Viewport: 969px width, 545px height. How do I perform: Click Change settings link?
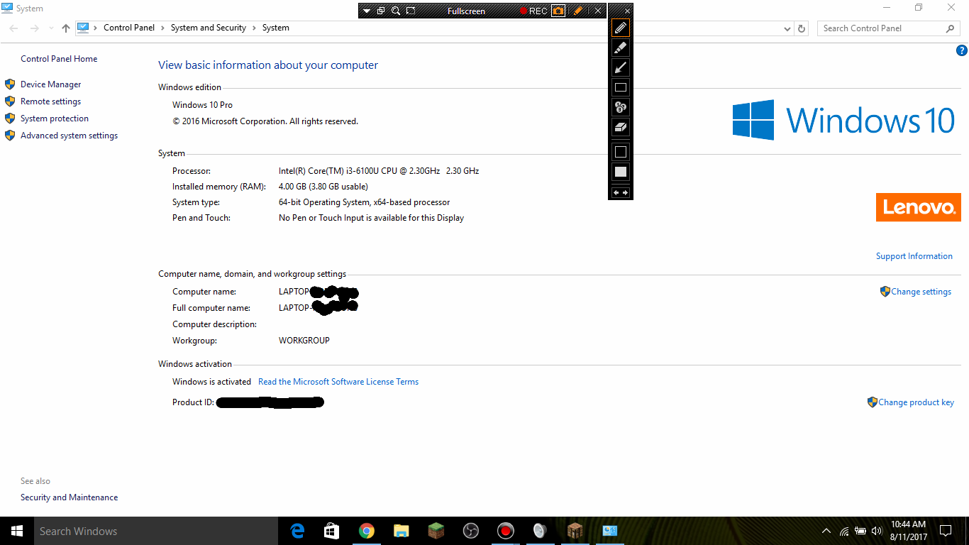921,292
